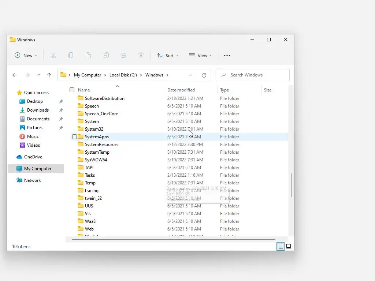Click the System32 folder icon
Image resolution: width=375 pixels, height=281 pixels.
[81, 129]
